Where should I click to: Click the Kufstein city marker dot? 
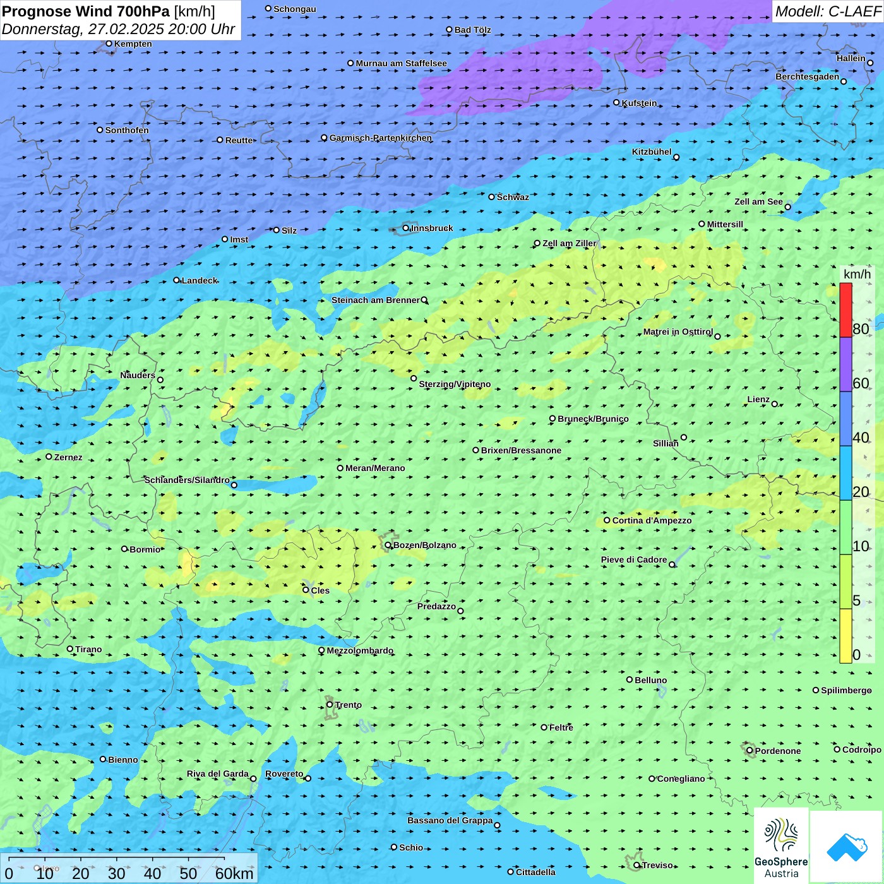click(617, 102)
